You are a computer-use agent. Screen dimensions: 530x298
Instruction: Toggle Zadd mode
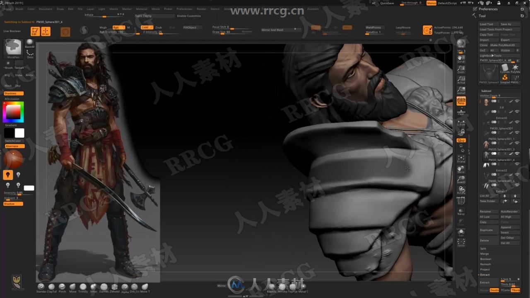(x=147, y=27)
